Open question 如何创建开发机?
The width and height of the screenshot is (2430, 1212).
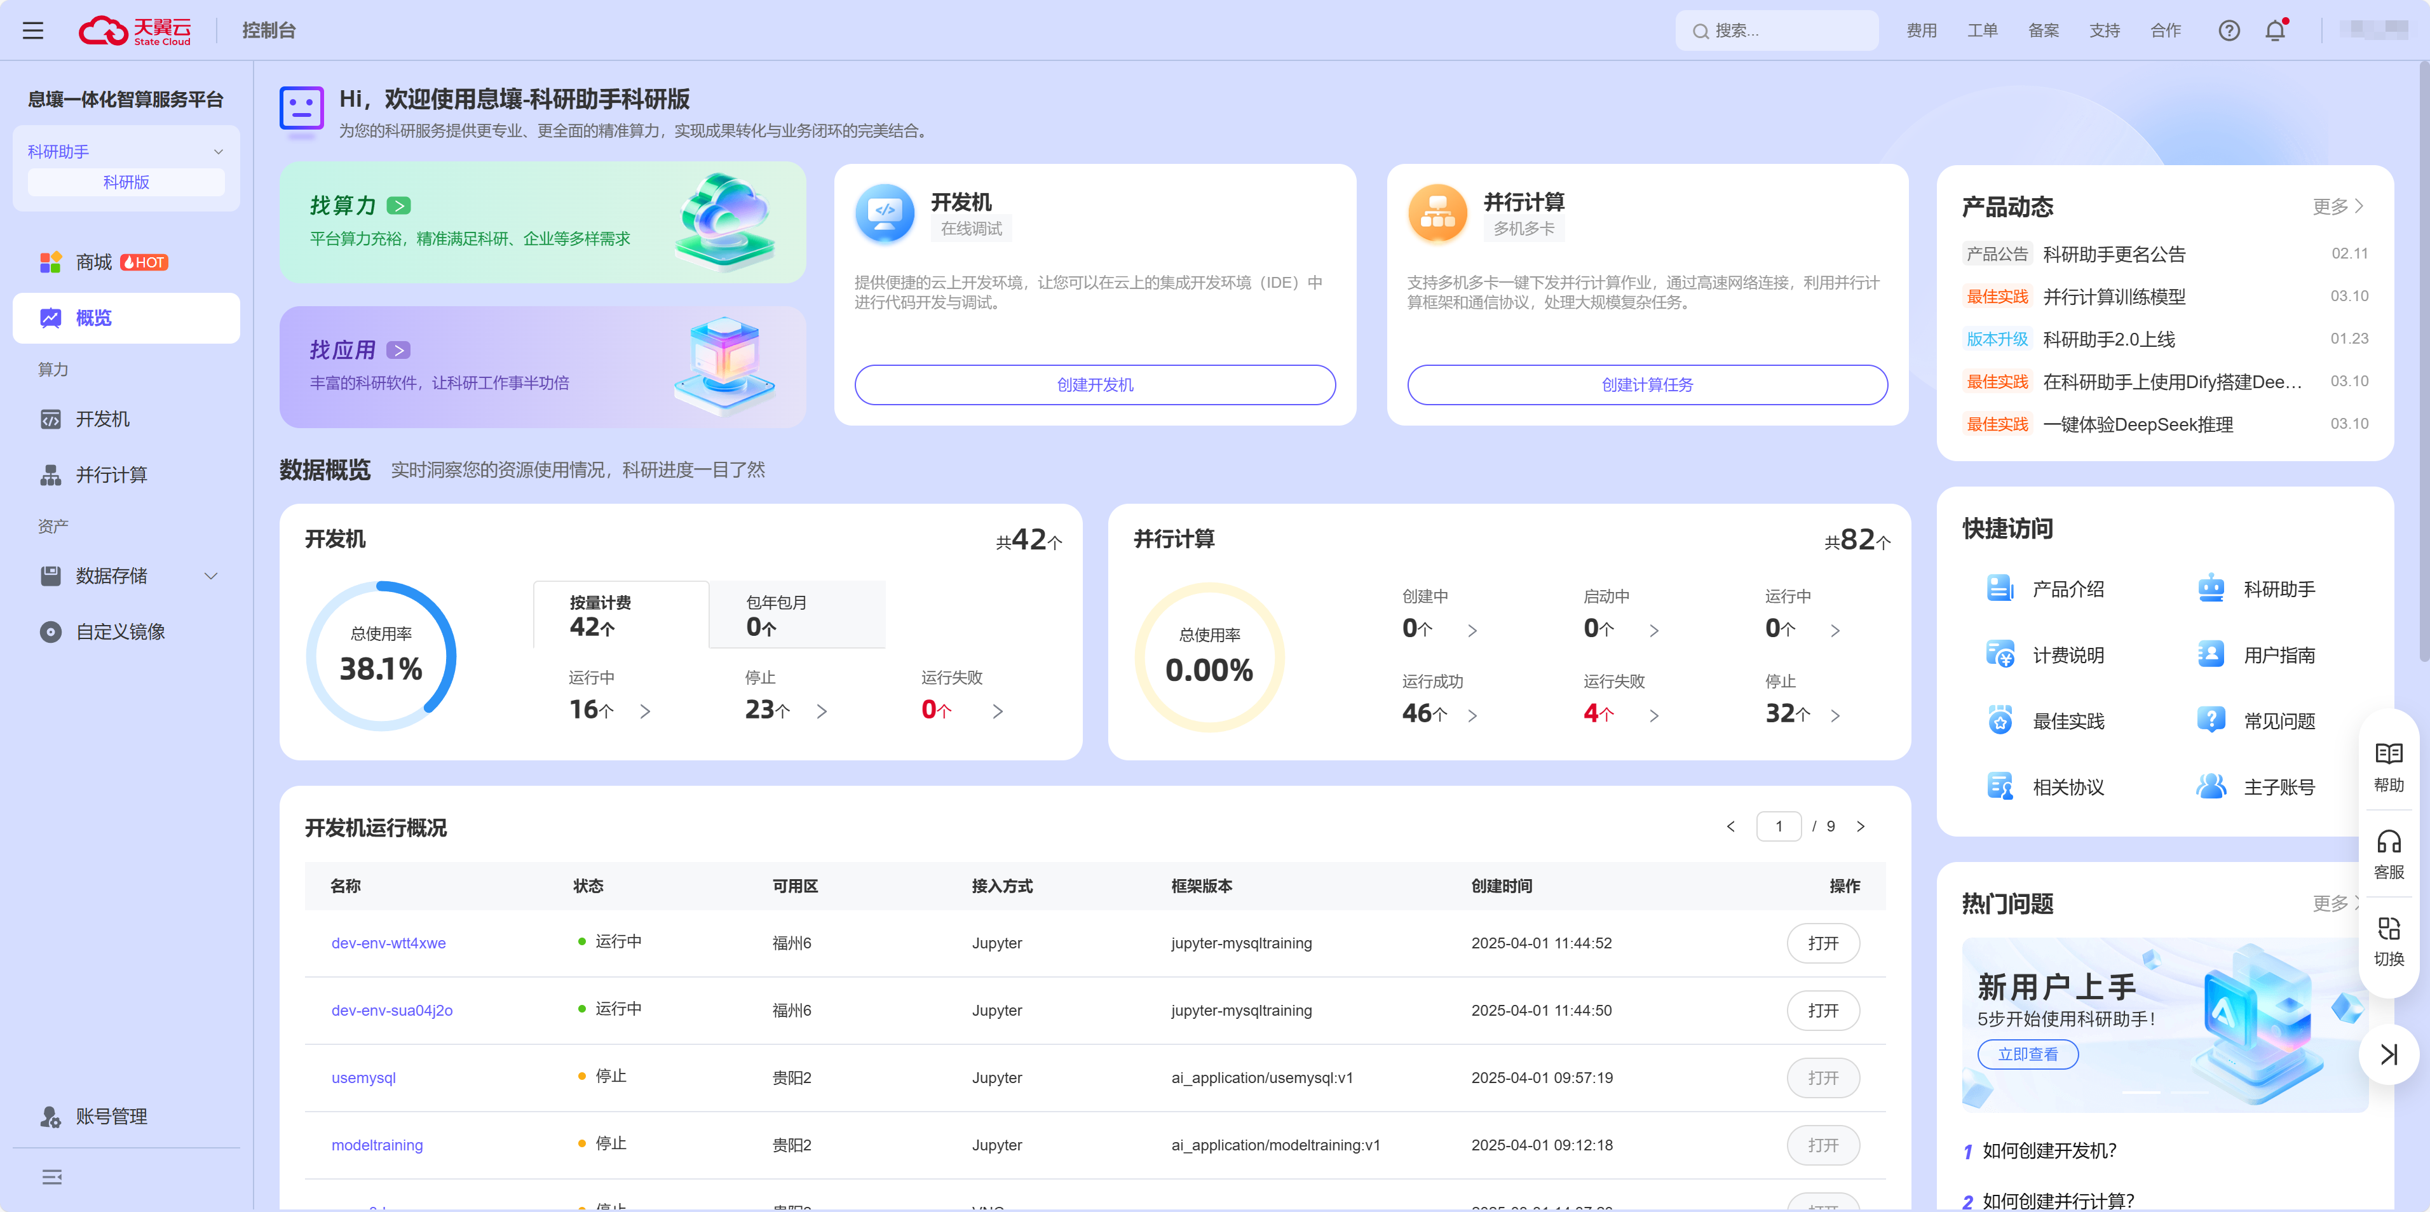2049,1150
